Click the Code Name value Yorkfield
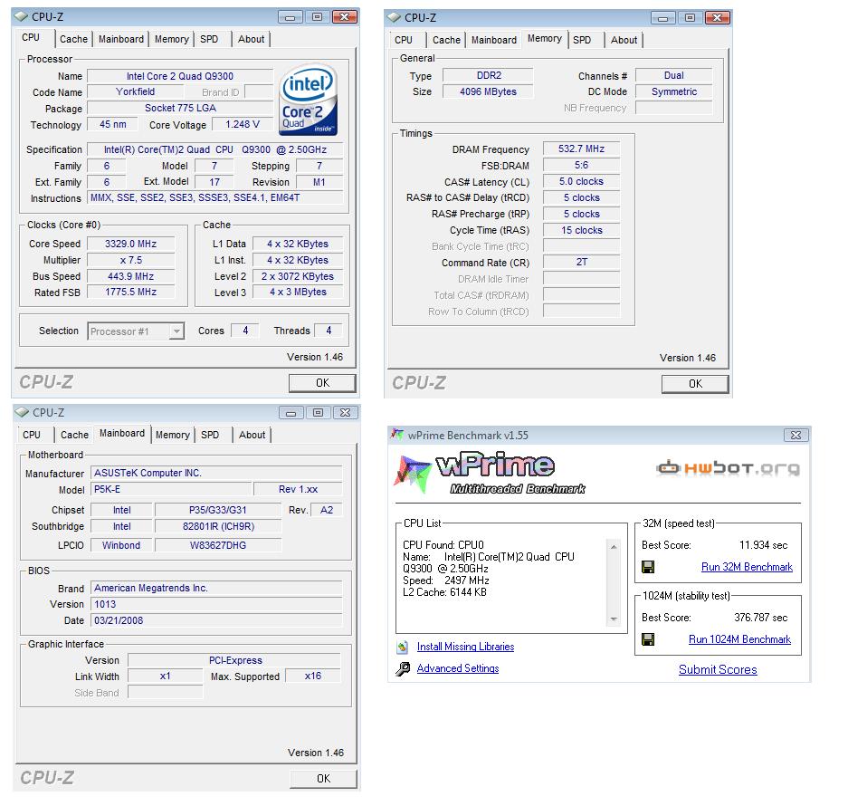 [x=135, y=92]
